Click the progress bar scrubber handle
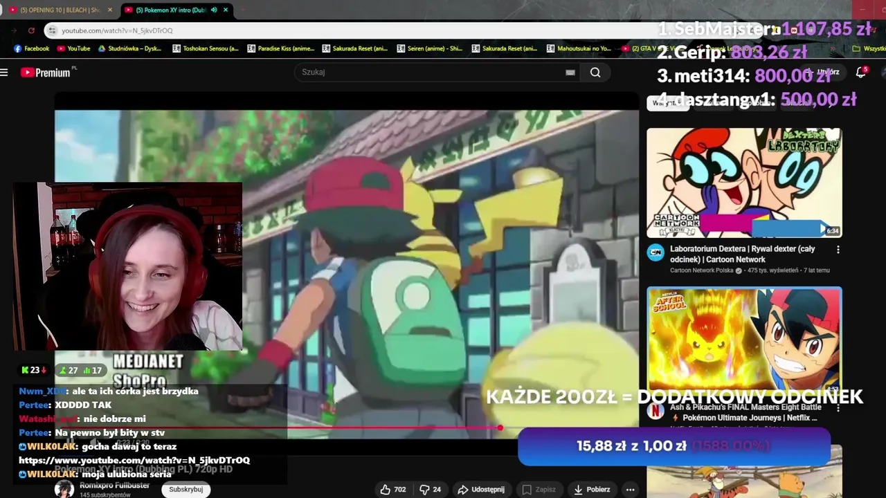Image resolution: width=886 pixels, height=498 pixels. tap(500, 428)
